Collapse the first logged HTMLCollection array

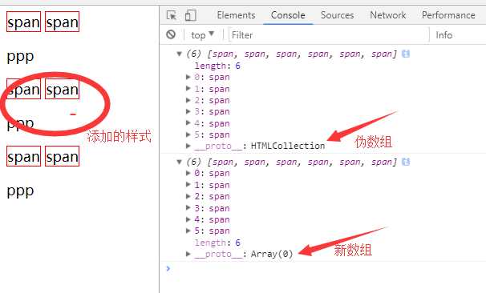(x=179, y=54)
